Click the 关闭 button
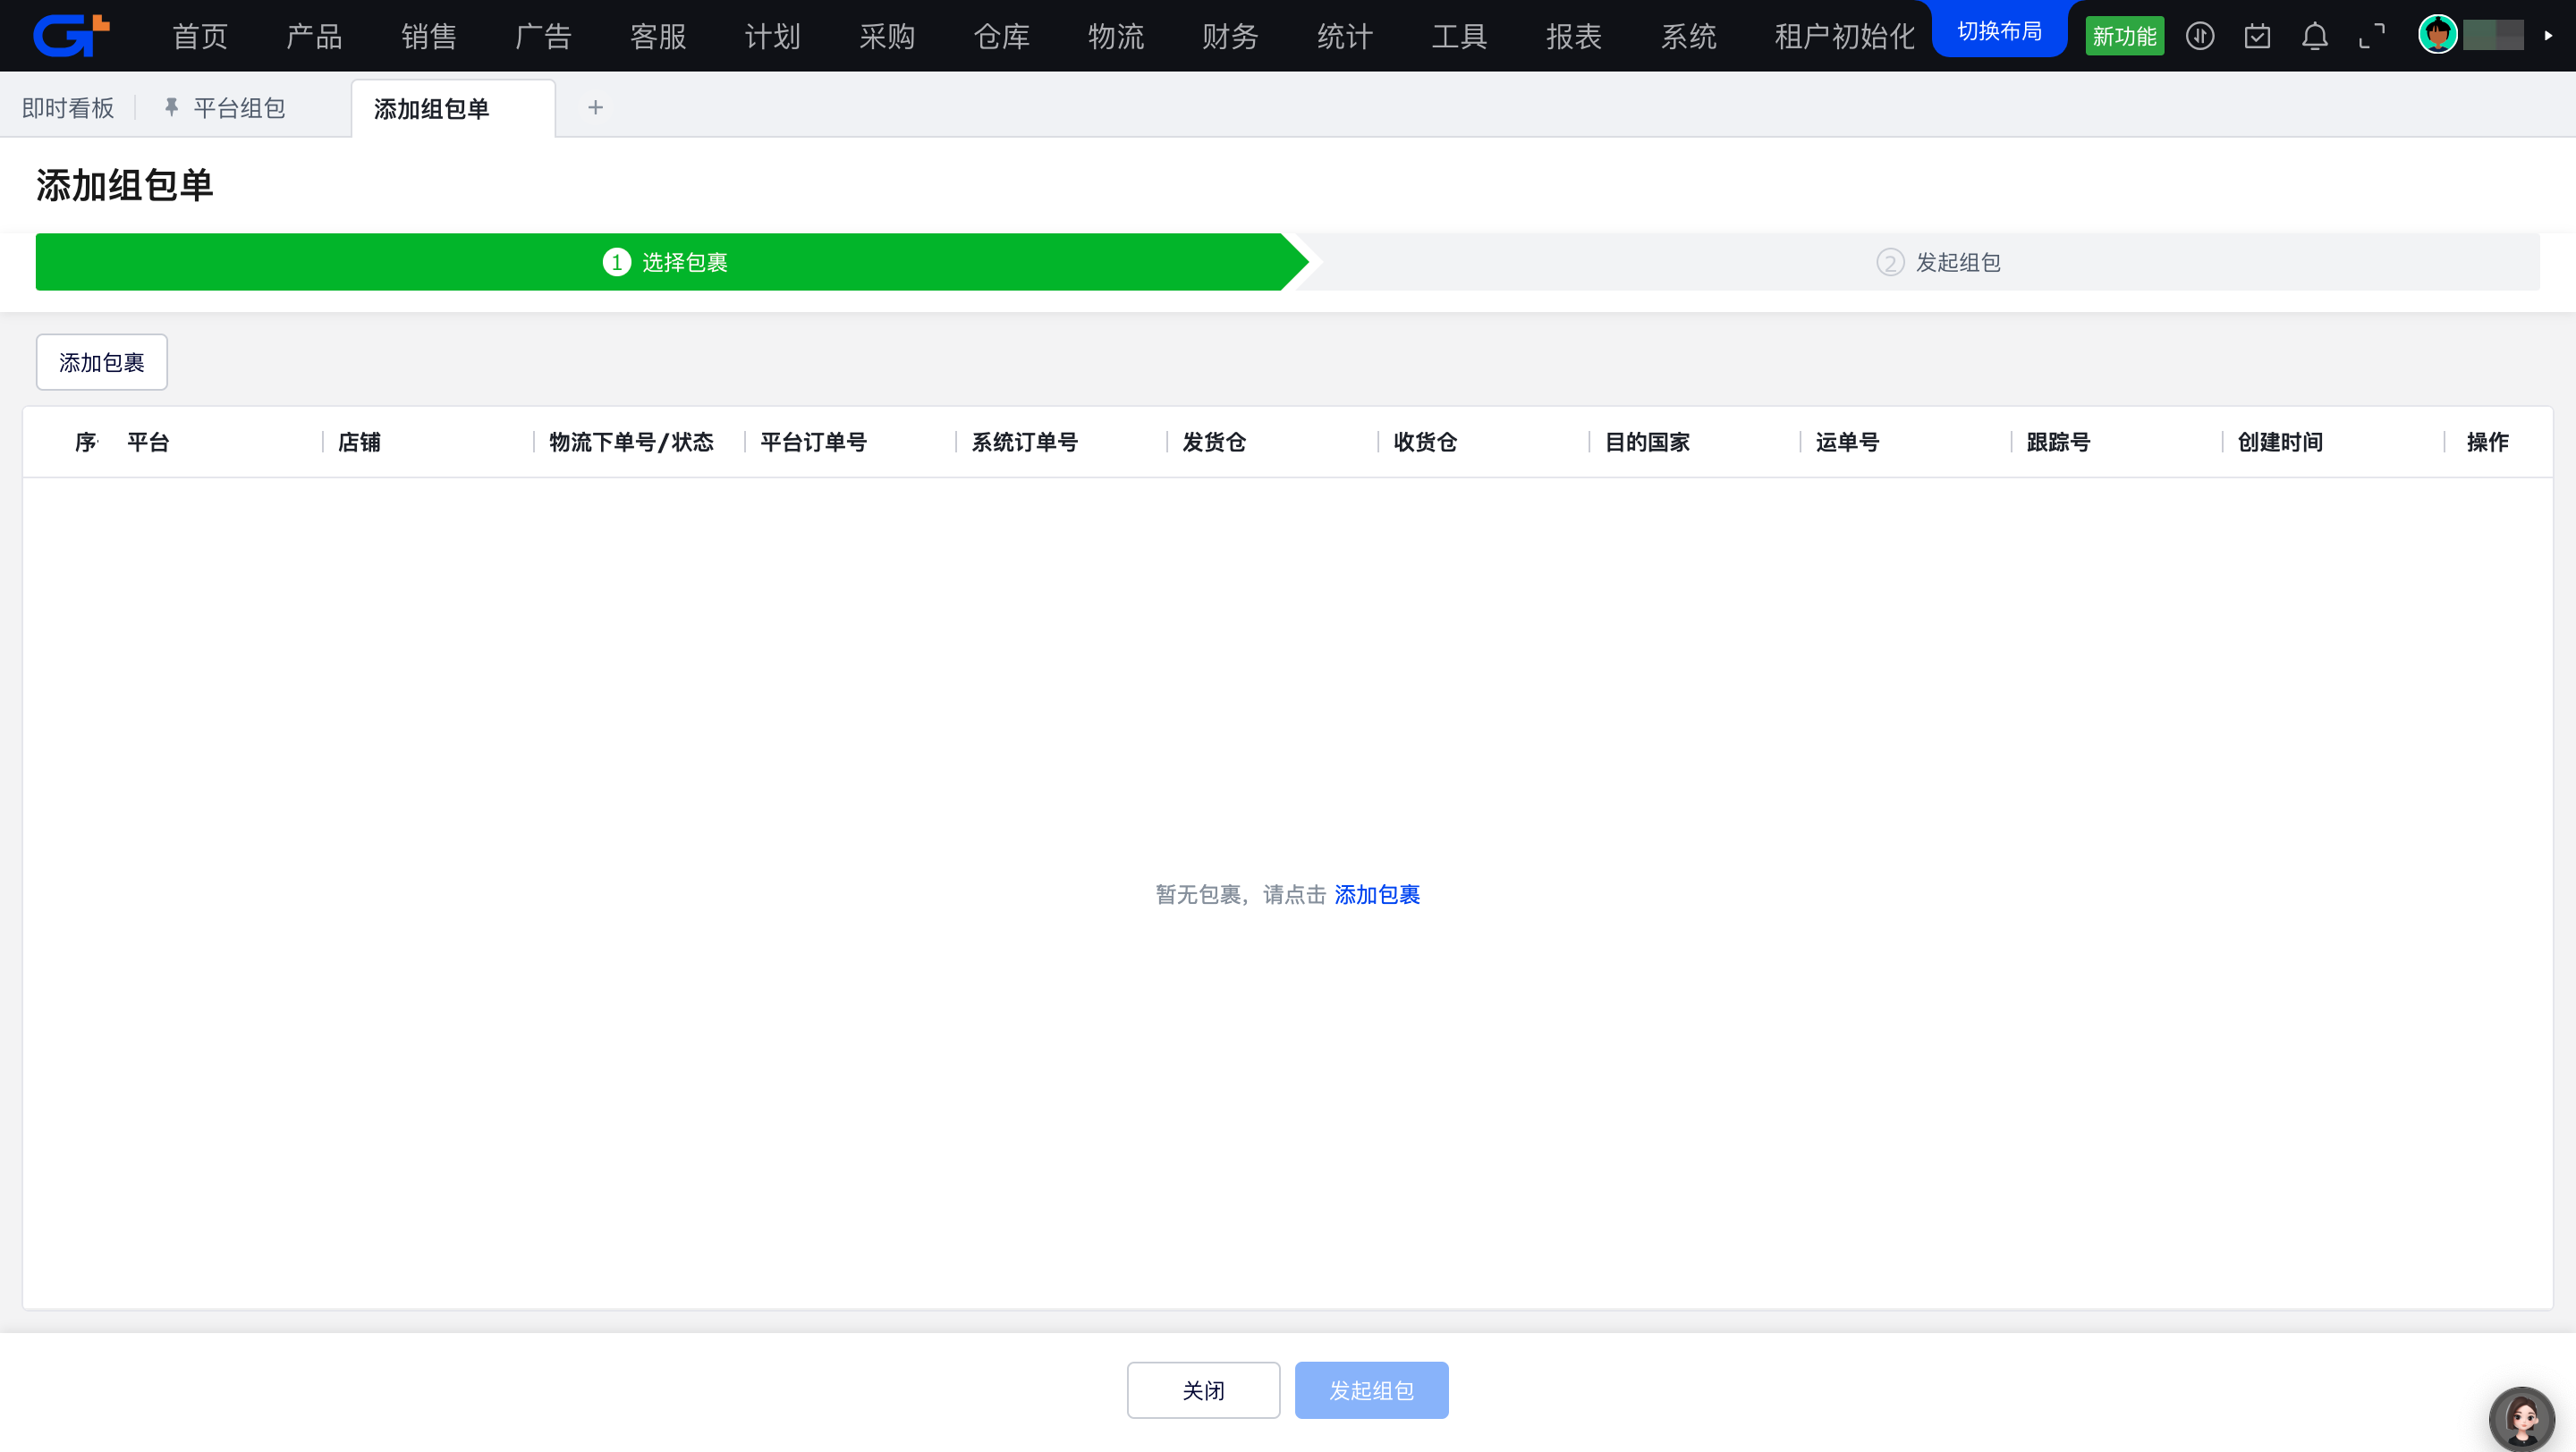 coord(1203,1389)
